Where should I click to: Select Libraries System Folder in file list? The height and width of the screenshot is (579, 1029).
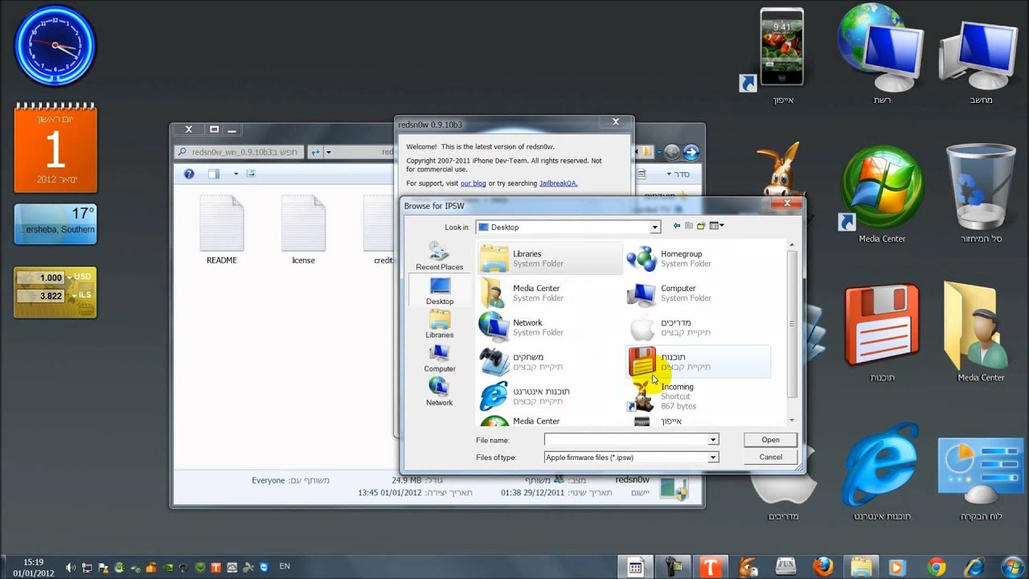(x=549, y=258)
